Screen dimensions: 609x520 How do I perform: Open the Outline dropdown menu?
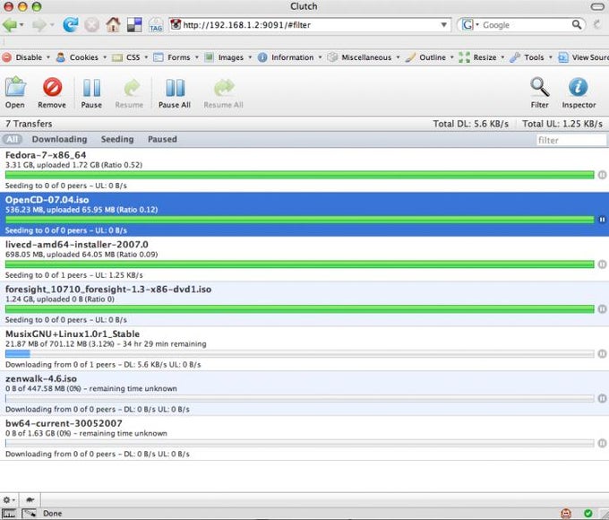coord(429,57)
